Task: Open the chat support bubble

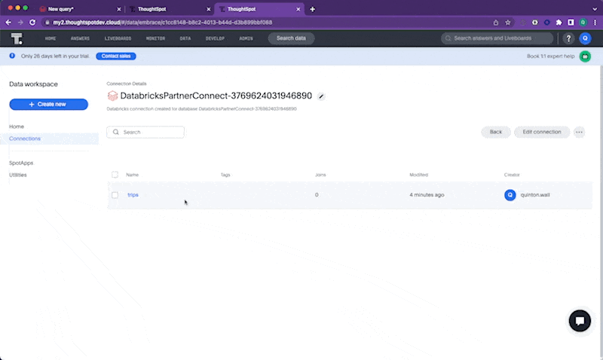Action: [580, 320]
